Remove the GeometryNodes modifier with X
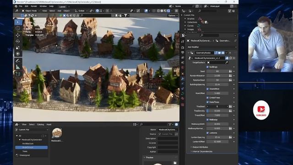The image size is (293, 165). [230, 53]
